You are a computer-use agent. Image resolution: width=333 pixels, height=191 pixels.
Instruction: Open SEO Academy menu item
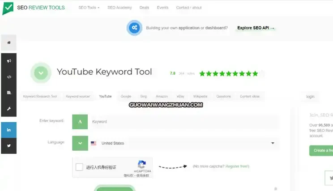click(x=120, y=8)
